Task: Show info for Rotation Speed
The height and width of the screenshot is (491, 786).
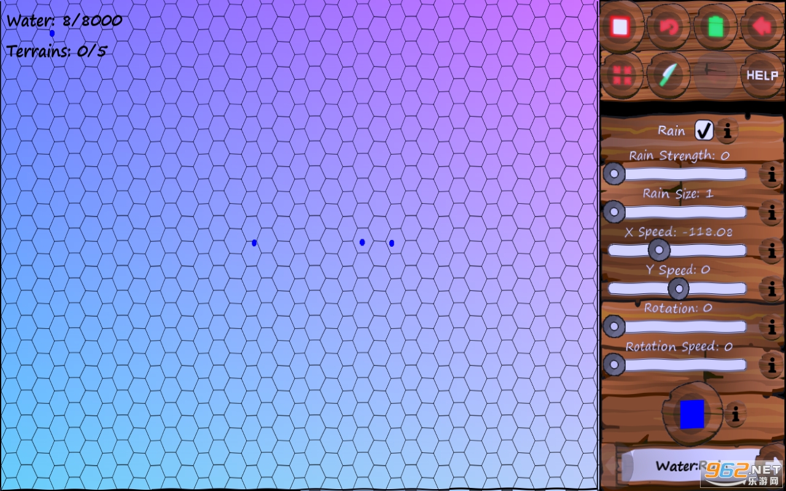Action: click(x=771, y=365)
